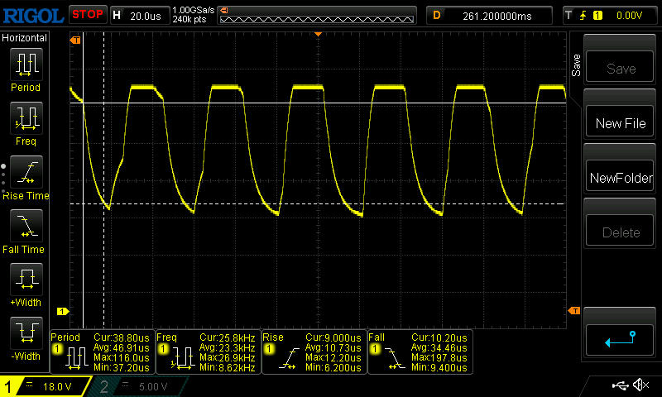Open the Horizontal measurement menu header

point(25,38)
